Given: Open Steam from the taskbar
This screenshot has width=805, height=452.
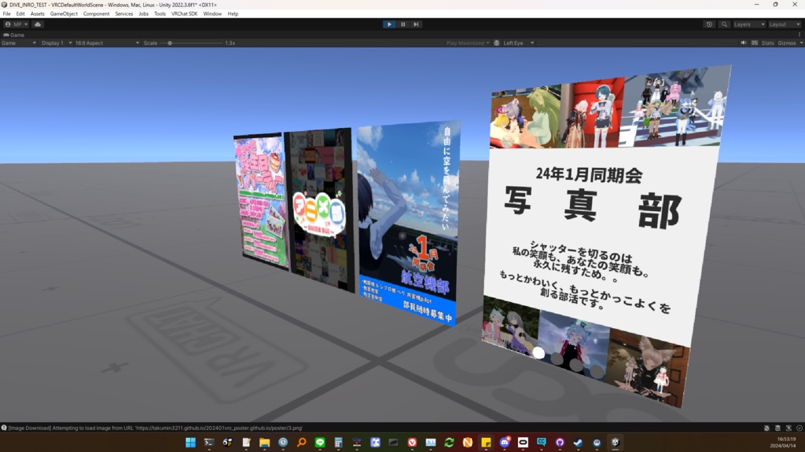Looking at the screenshot, I should click(x=579, y=443).
